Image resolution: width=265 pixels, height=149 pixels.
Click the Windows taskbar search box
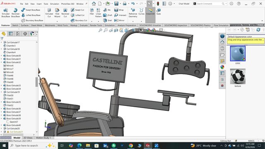(x=33, y=145)
